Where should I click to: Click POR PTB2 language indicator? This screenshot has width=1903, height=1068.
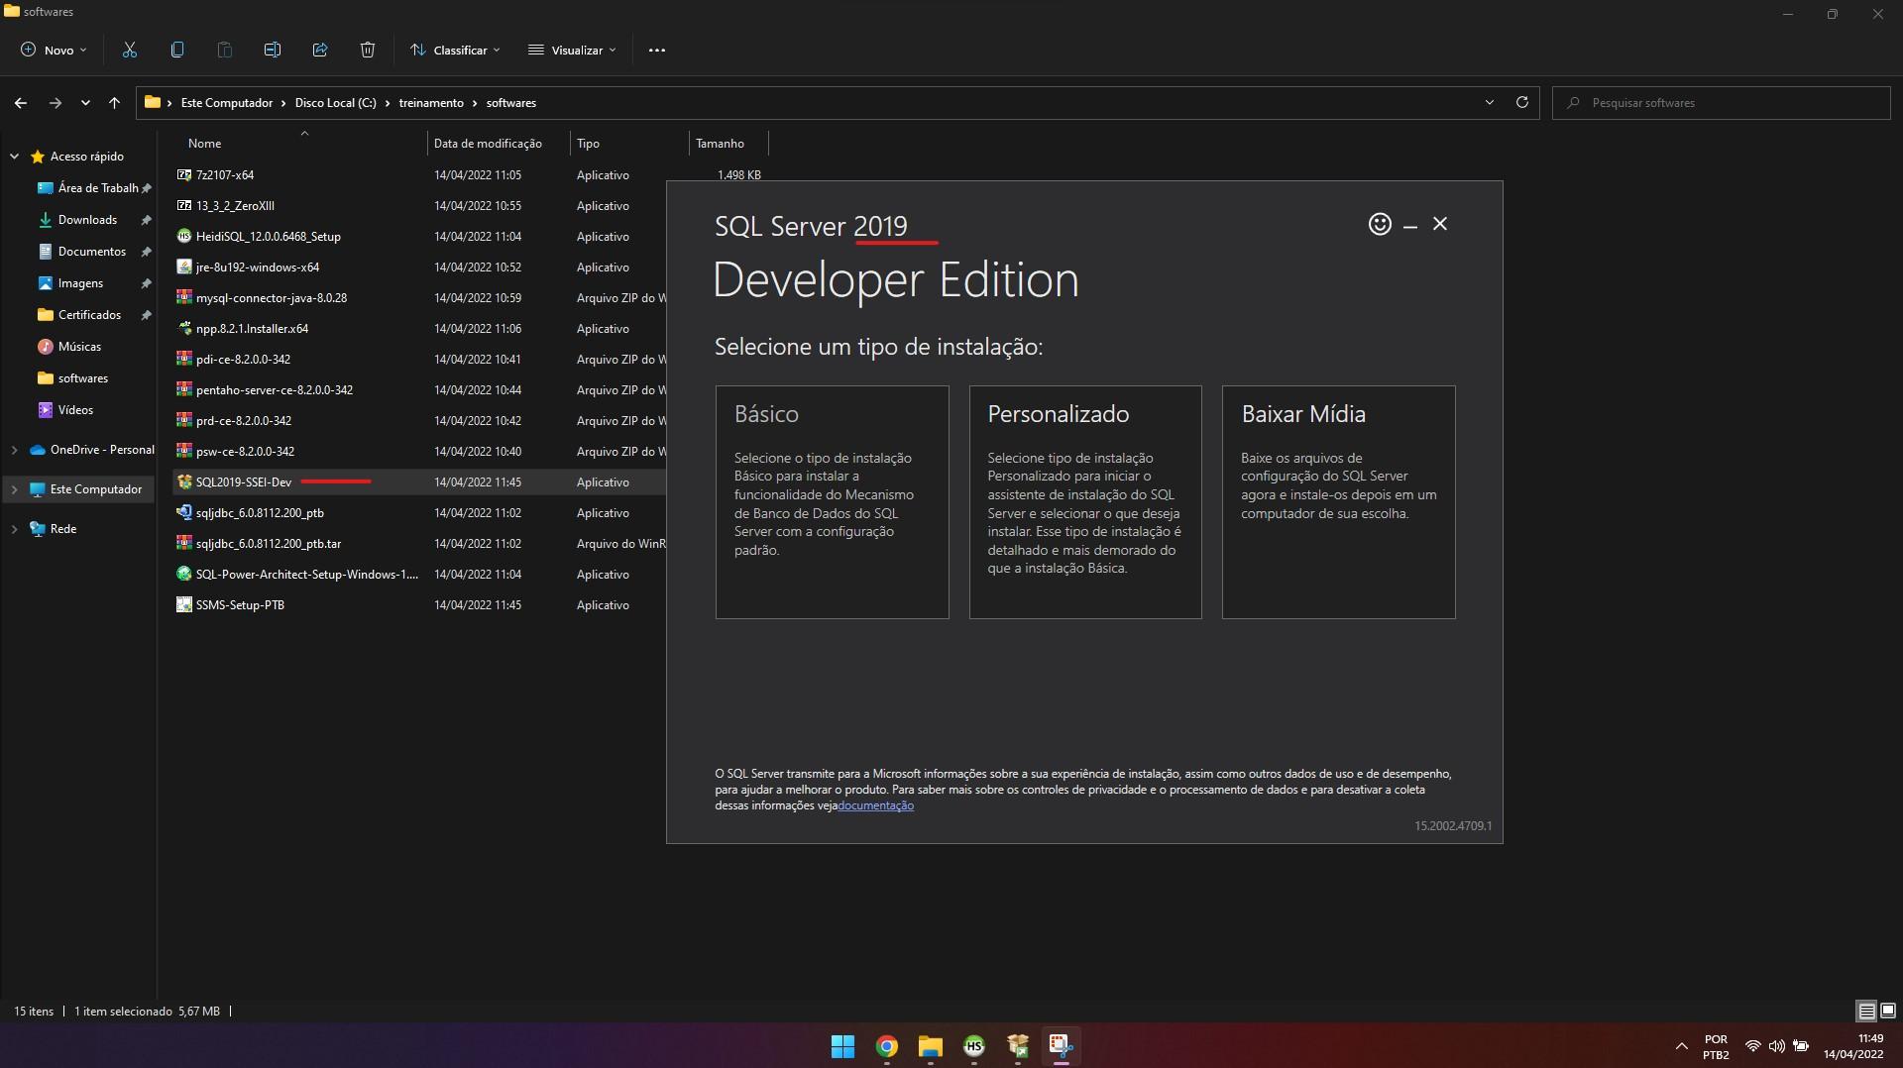click(x=1716, y=1046)
